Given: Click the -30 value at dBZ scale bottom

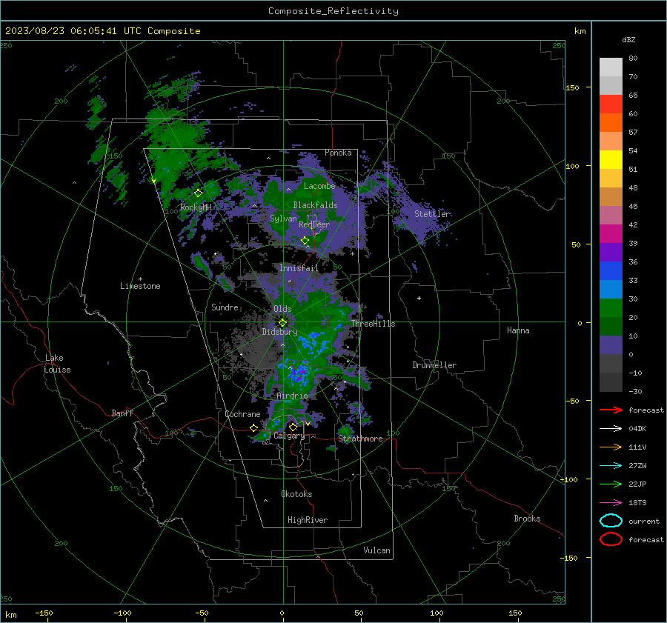Looking at the screenshot, I should coord(635,392).
